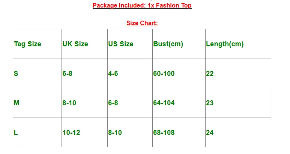The image size is (290, 154).
Task: Click US size '4-6' cell
Action: coord(113,74)
